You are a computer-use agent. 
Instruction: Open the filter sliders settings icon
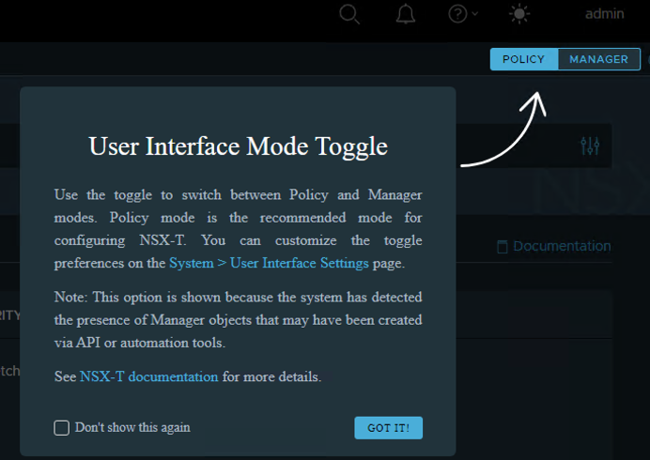[590, 146]
